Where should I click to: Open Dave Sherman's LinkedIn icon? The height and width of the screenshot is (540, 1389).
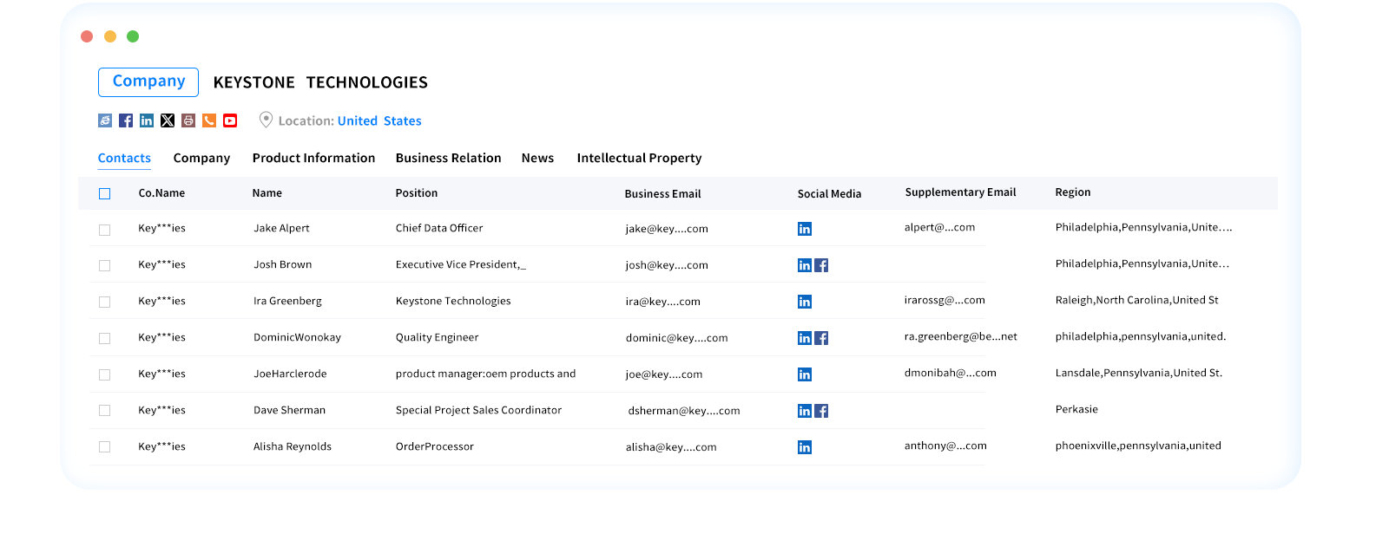pyautogui.click(x=805, y=411)
